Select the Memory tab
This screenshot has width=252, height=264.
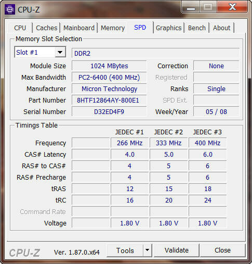(x=113, y=28)
